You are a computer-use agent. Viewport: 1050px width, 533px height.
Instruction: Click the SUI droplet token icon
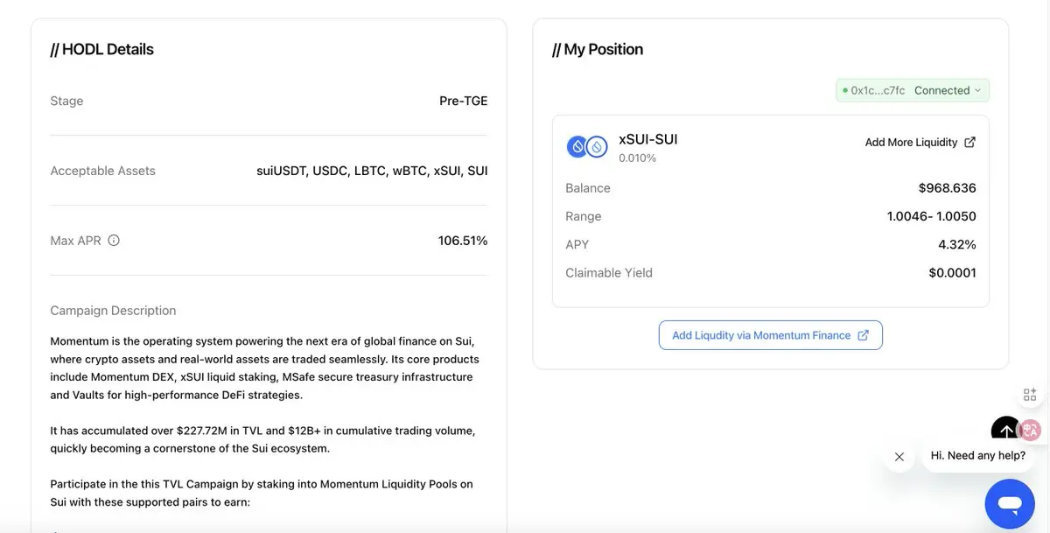pyautogui.click(x=597, y=147)
